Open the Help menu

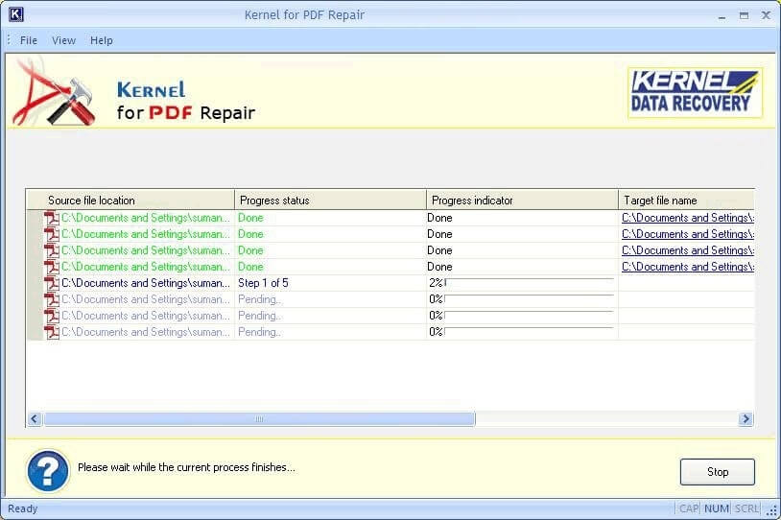102,40
